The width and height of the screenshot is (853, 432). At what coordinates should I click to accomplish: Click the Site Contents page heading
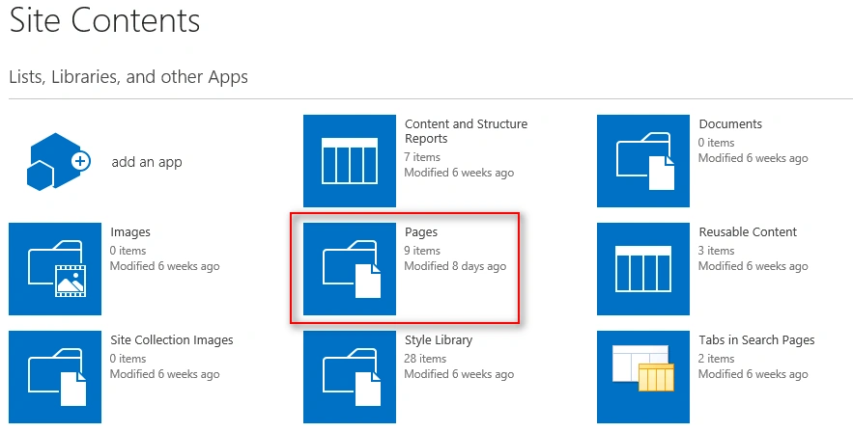pyautogui.click(x=105, y=20)
